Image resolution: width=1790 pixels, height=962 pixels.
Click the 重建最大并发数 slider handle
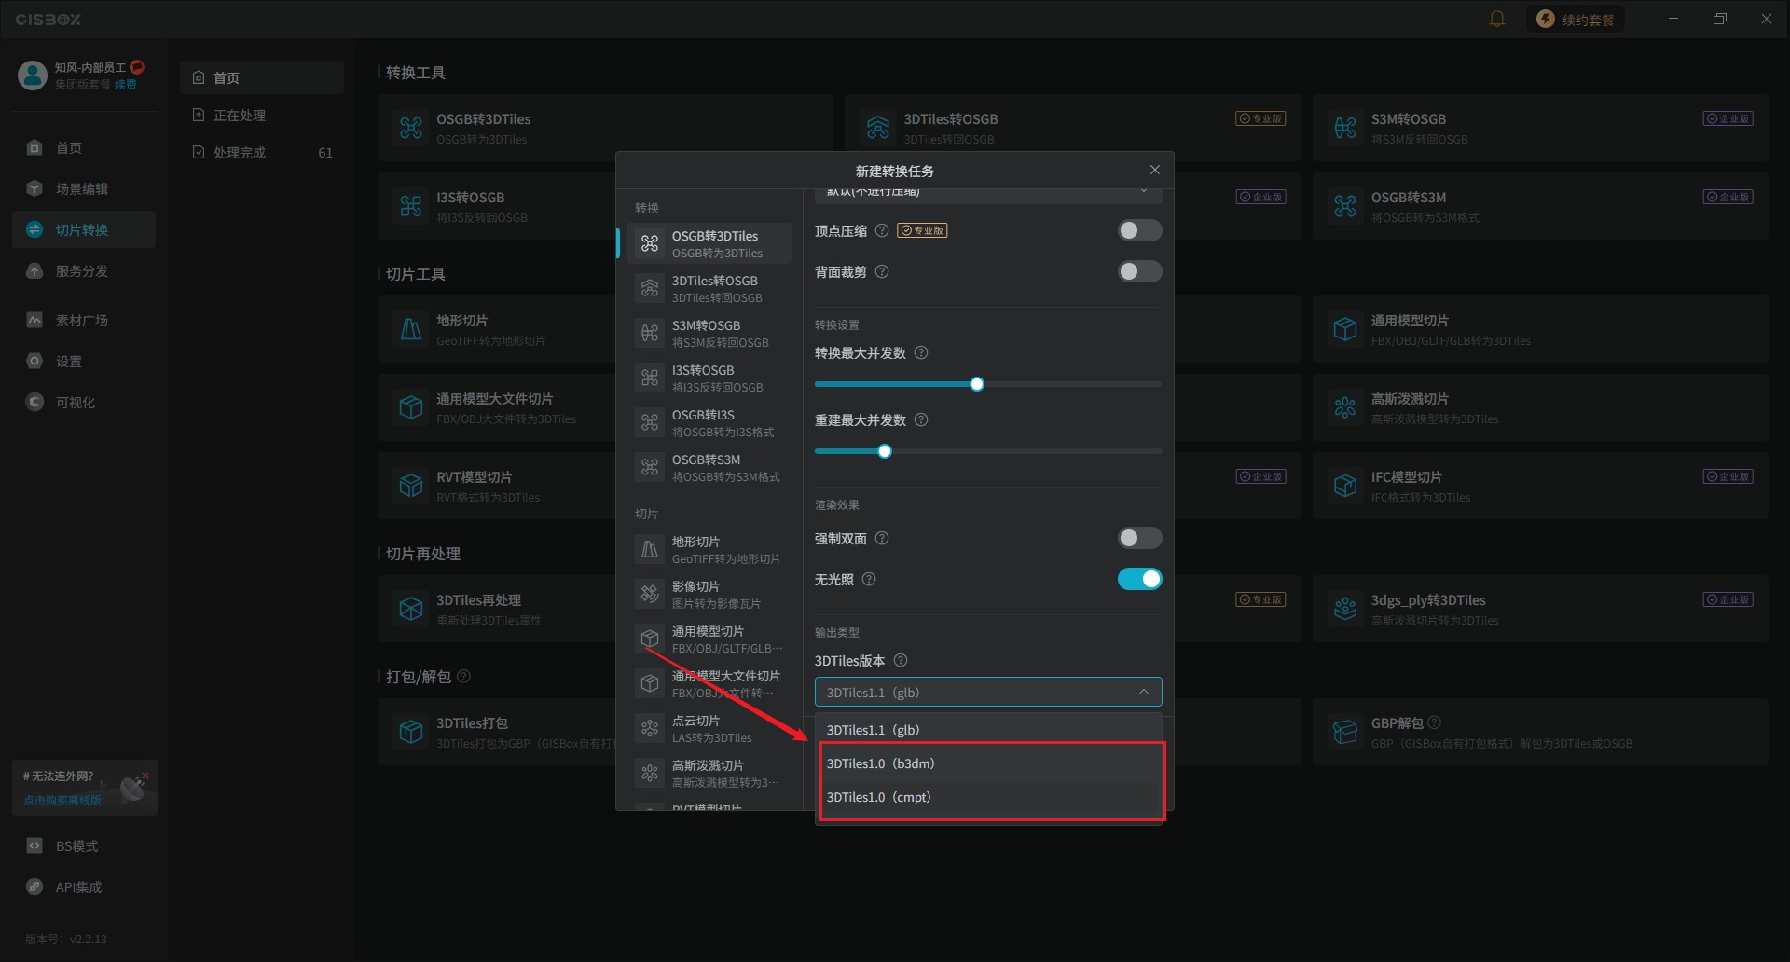[x=885, y=451]
